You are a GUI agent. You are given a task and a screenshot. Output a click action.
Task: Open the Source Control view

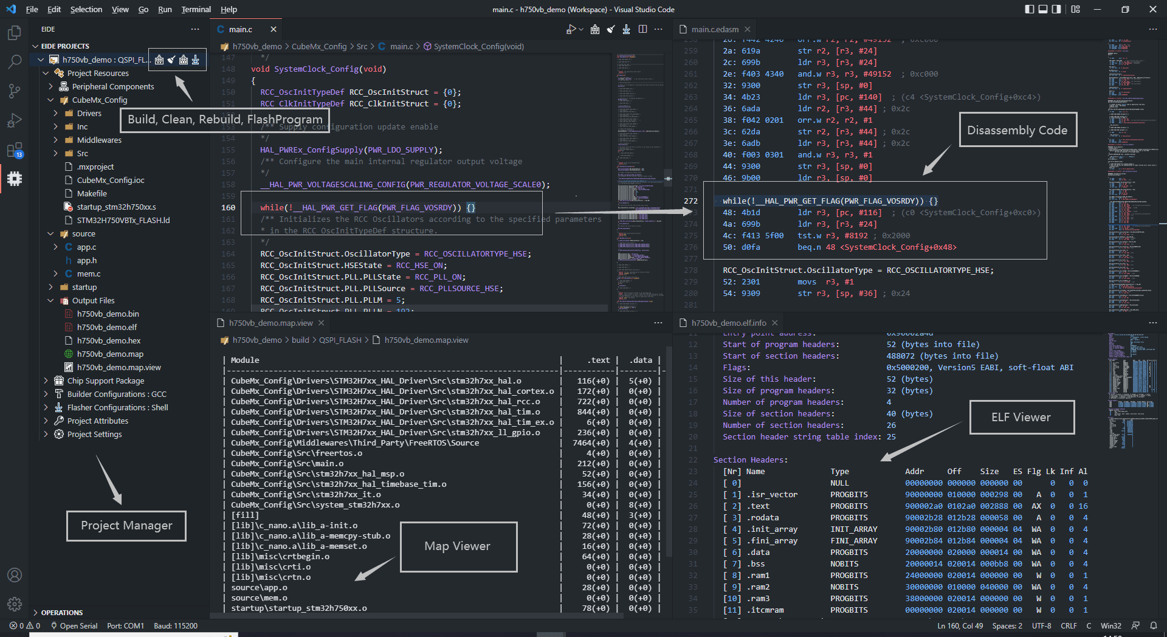coord(15,91)
